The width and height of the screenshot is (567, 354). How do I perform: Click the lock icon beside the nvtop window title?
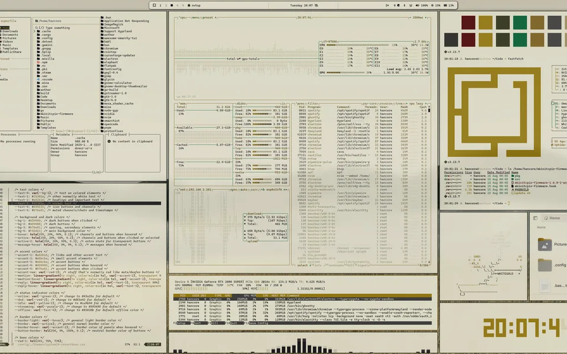tap(189, 5)
